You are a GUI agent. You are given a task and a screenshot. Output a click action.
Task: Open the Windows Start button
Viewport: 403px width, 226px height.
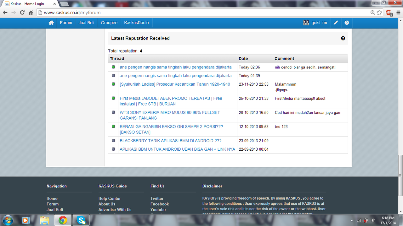click(x=7, y=220)
